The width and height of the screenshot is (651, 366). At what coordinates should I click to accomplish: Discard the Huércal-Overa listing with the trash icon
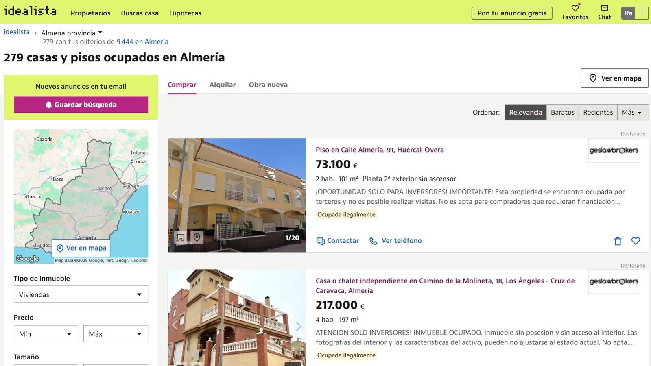tap(618, 241)
